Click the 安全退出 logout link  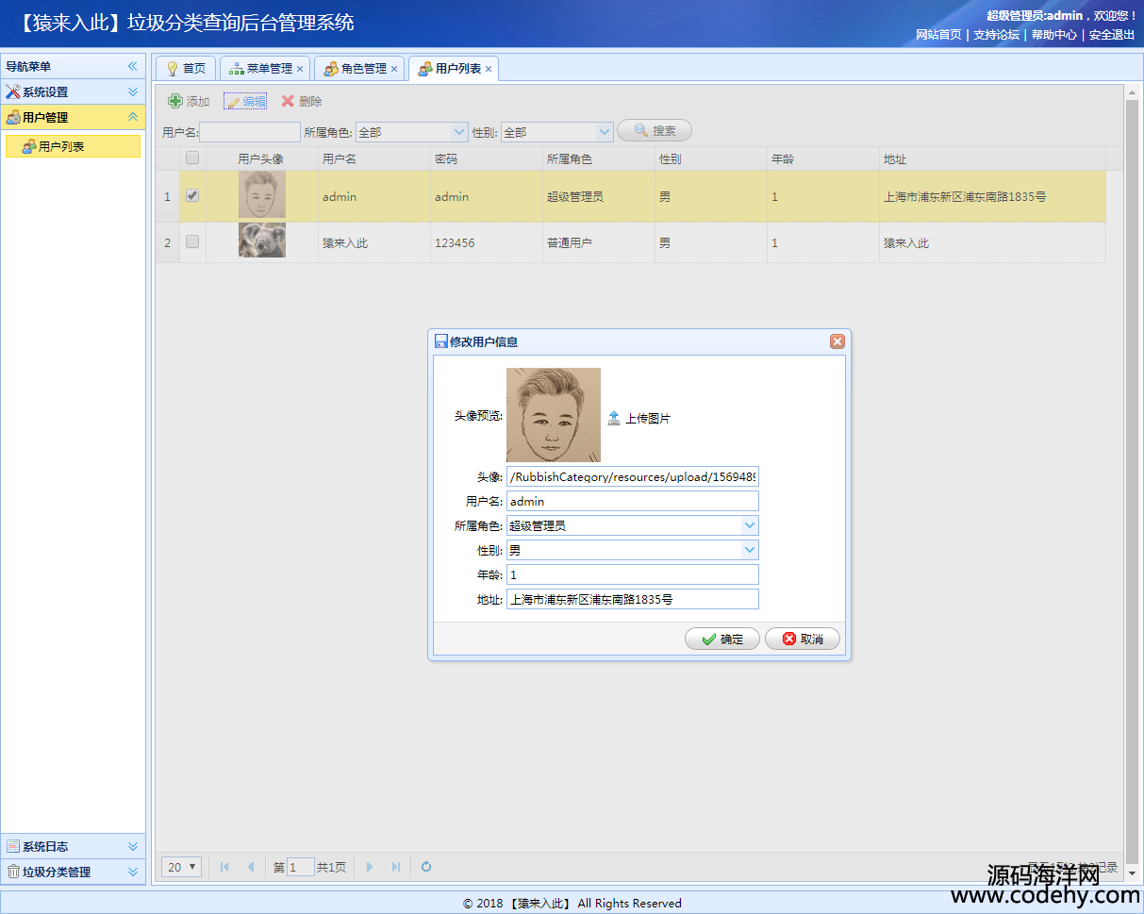pos(1111,35)
